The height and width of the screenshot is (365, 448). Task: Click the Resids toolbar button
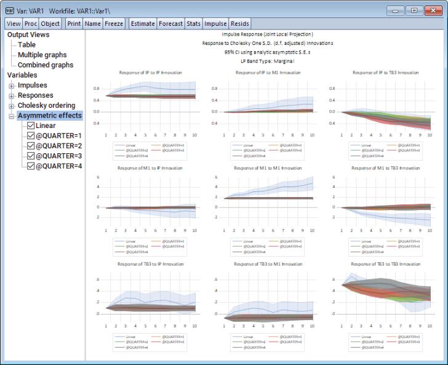pyautogui.click(x=240, y=23)
